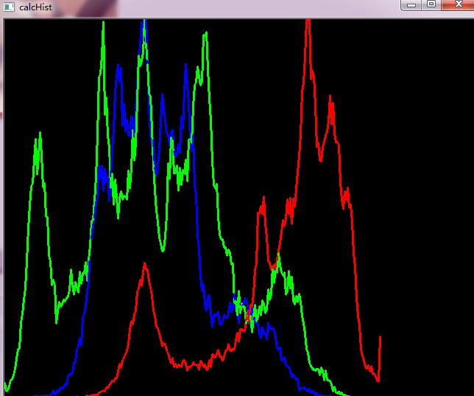This screenshot has width=474, height=396.
Task: Click the calcHist title text
Action: pyautogui.click(x=35, y=7)
